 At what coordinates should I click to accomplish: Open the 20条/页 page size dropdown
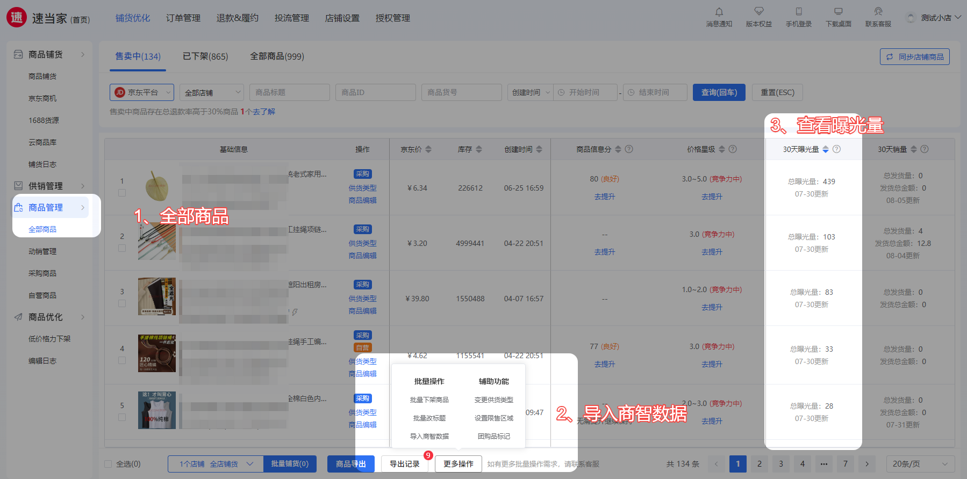pos(920,464)
